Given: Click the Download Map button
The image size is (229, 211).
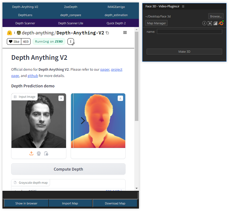Looking at the screenshot, I should [x=115, y=203].
